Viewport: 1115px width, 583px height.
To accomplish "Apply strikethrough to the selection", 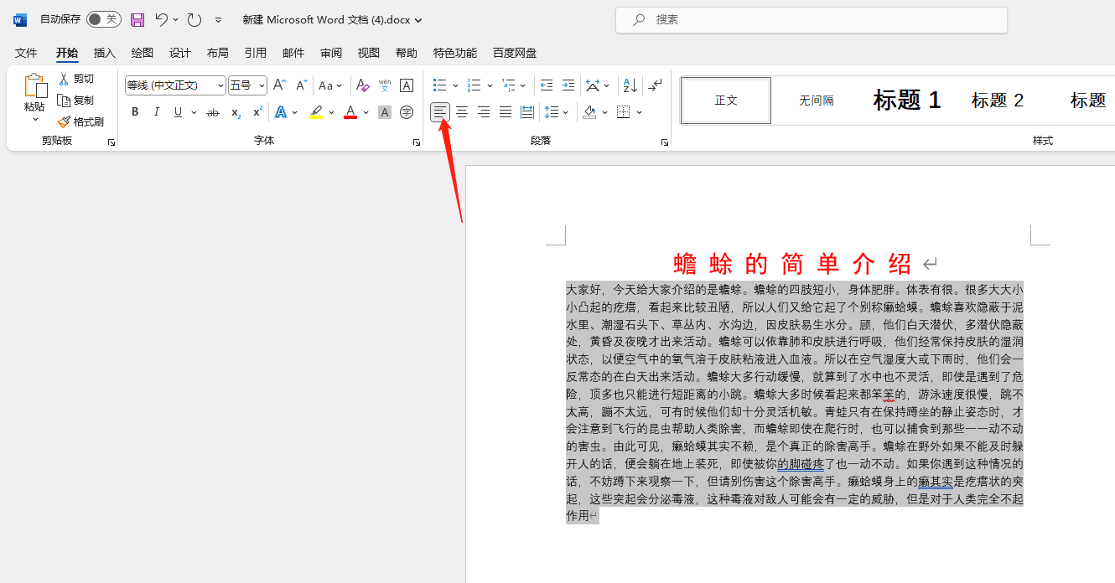I will [x=212, y=111].
